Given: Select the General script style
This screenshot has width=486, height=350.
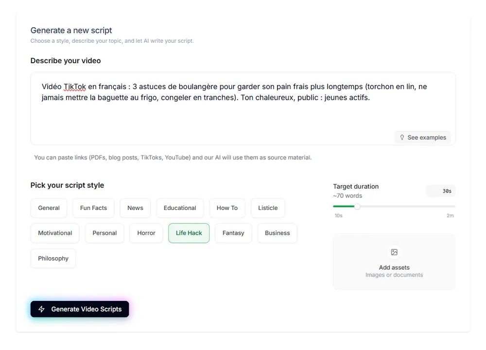Looking at the screenshot, I should click(x=49, y=208).
